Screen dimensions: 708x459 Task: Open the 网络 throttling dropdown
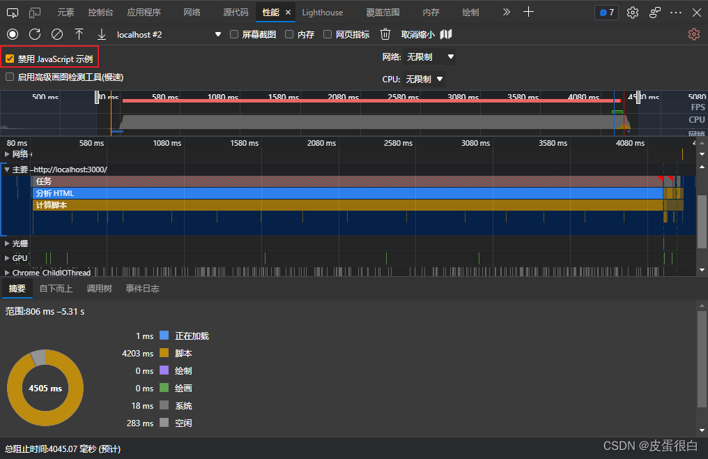[x=430, y=57]
